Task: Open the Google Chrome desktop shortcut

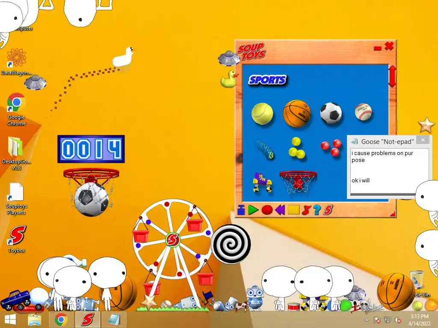Action: [16, 109]
